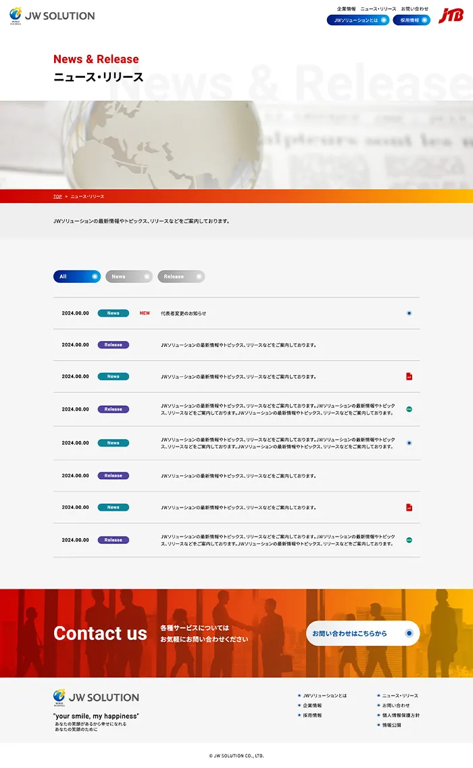
Task: Click the 採用情報 header button
Action: [x=411, y=20]
